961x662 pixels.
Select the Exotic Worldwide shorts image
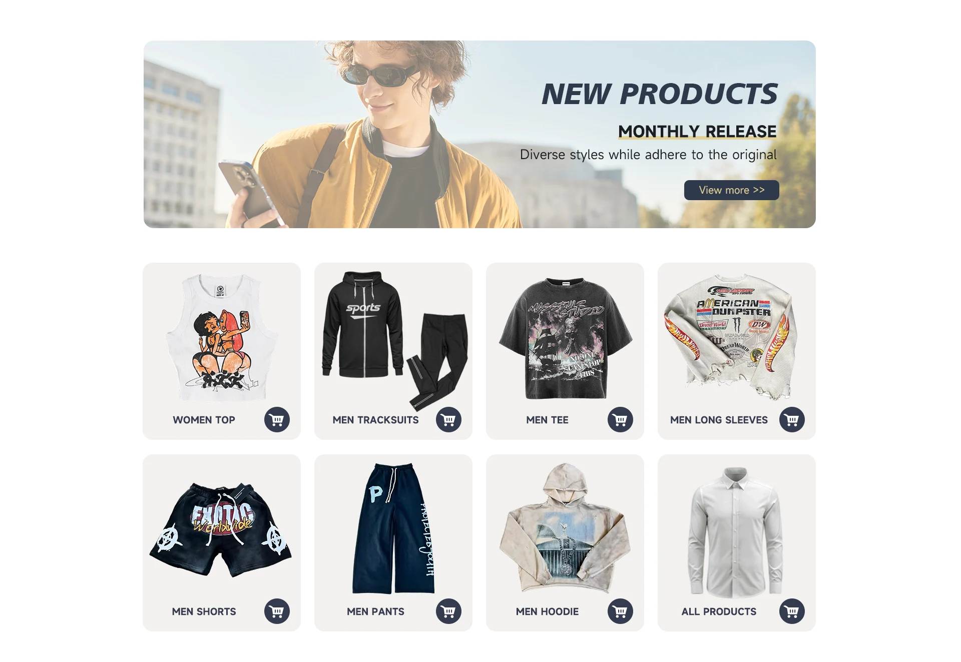click(x=221, y=529)
